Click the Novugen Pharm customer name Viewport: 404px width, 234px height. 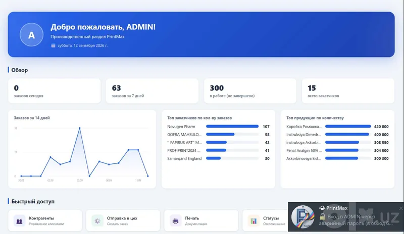tap(181, 127)
